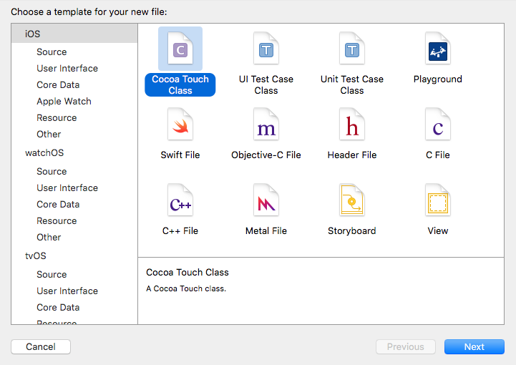Open Source under iOS in sidebar
This screenshot has width=516, height=365.
[52, 52]
